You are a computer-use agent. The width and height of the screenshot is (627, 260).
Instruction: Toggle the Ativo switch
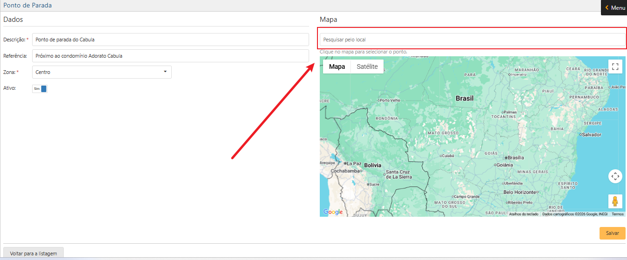click(x=40, y=88)
